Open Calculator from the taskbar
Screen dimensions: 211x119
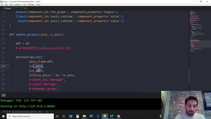tap(77, 116)
